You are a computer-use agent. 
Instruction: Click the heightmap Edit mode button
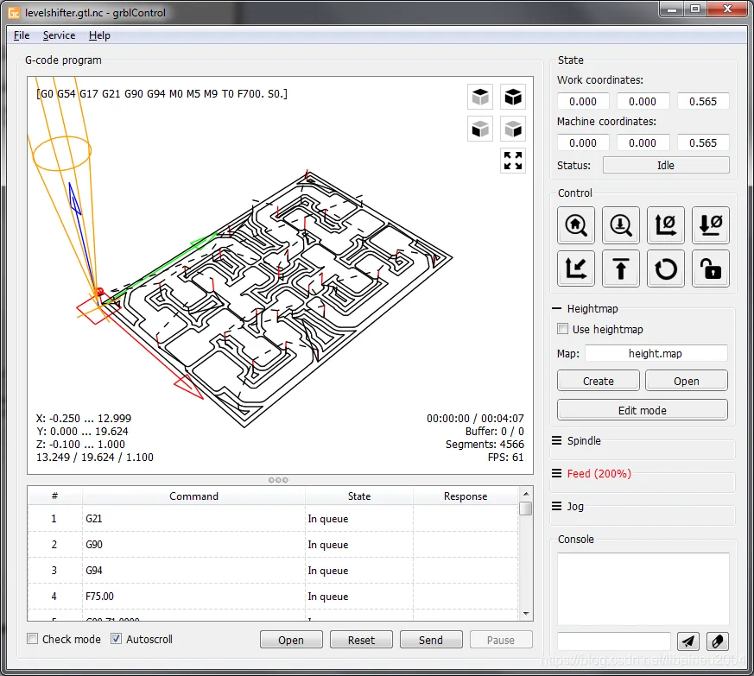pos(642,410)
